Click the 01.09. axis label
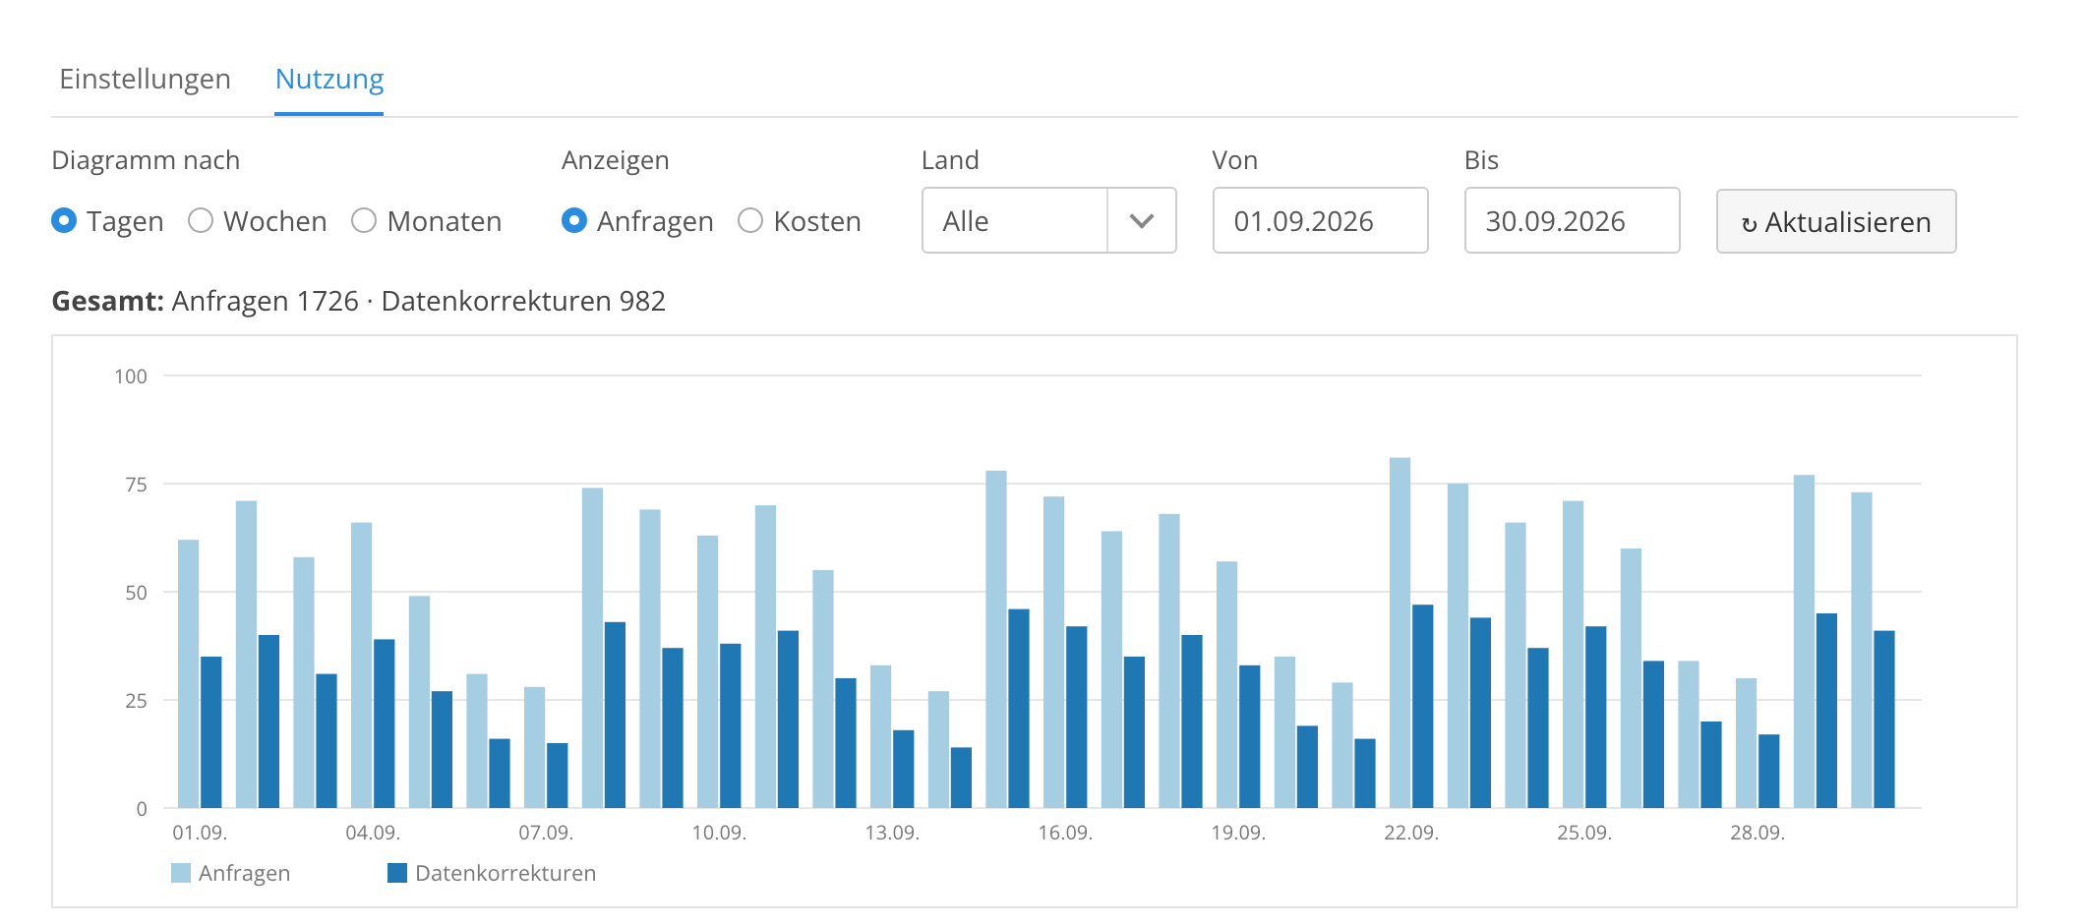 click(200, 833)
